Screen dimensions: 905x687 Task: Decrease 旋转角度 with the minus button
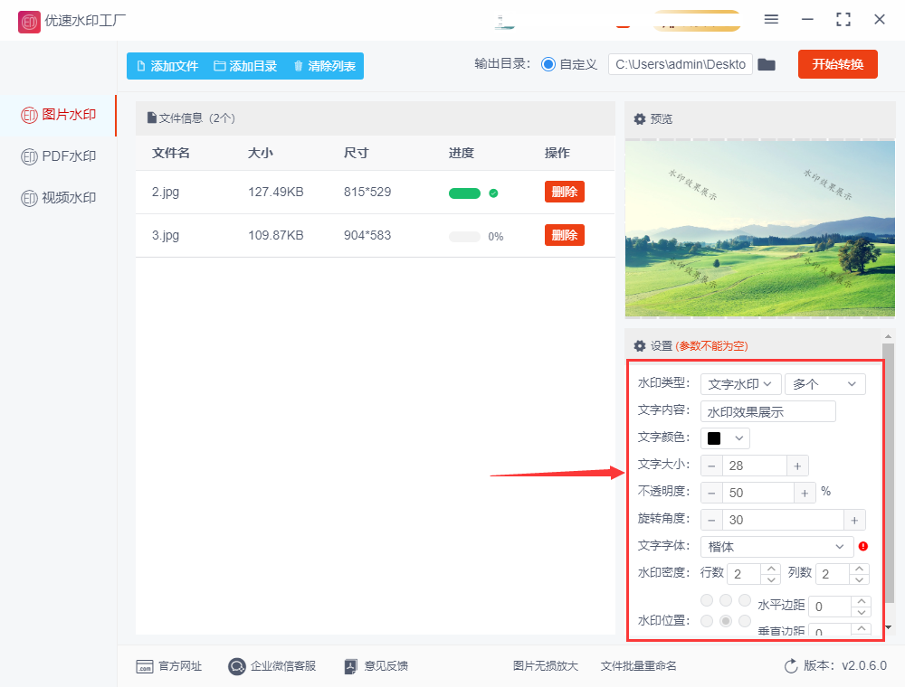click(711, 520)
